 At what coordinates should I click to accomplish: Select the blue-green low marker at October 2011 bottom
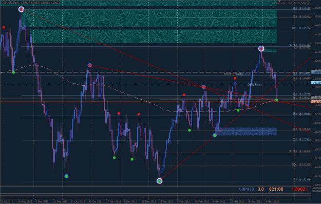pos(66,176)
